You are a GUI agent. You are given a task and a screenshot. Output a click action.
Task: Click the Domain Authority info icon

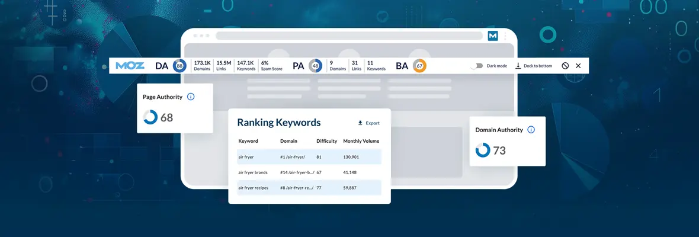tap(531, 130)
